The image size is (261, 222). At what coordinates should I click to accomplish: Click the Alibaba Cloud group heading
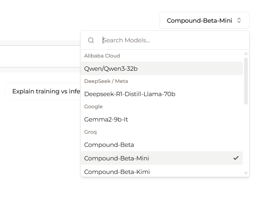click(x=102, y=56)
